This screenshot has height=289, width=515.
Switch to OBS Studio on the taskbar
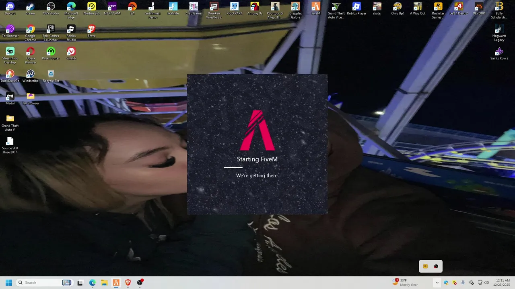click(140, 283)
